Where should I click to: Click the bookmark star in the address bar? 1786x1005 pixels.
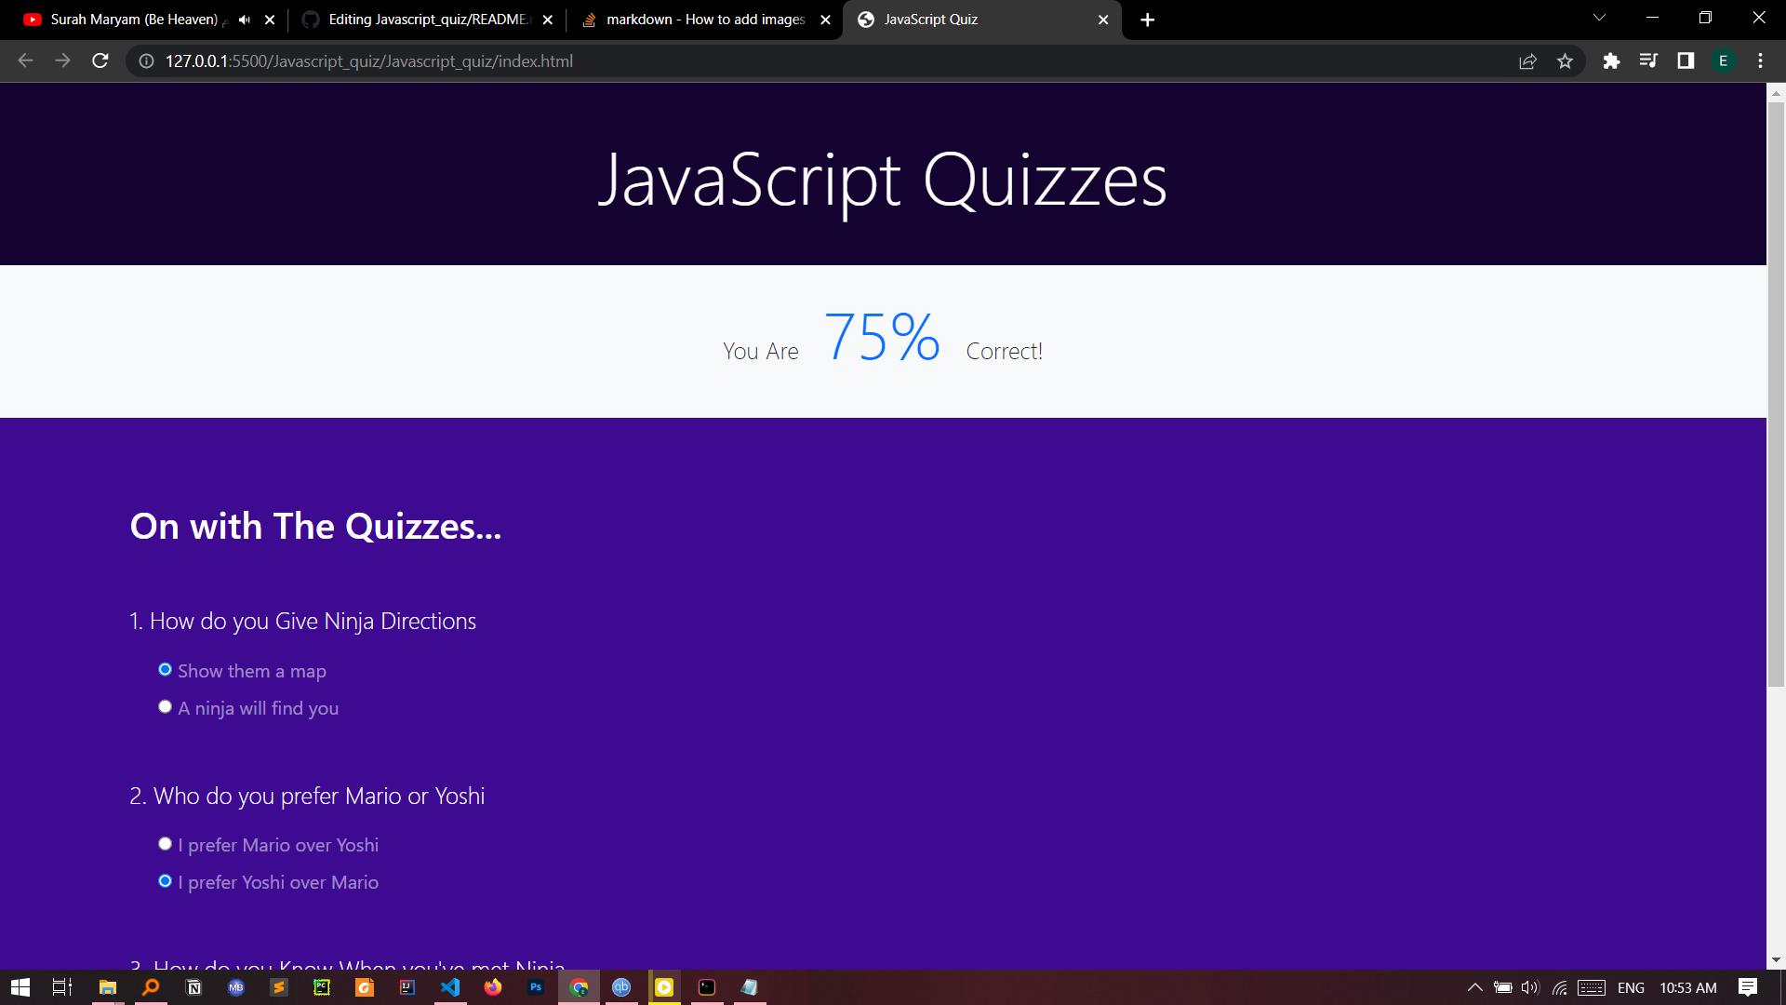(1566, 60)
